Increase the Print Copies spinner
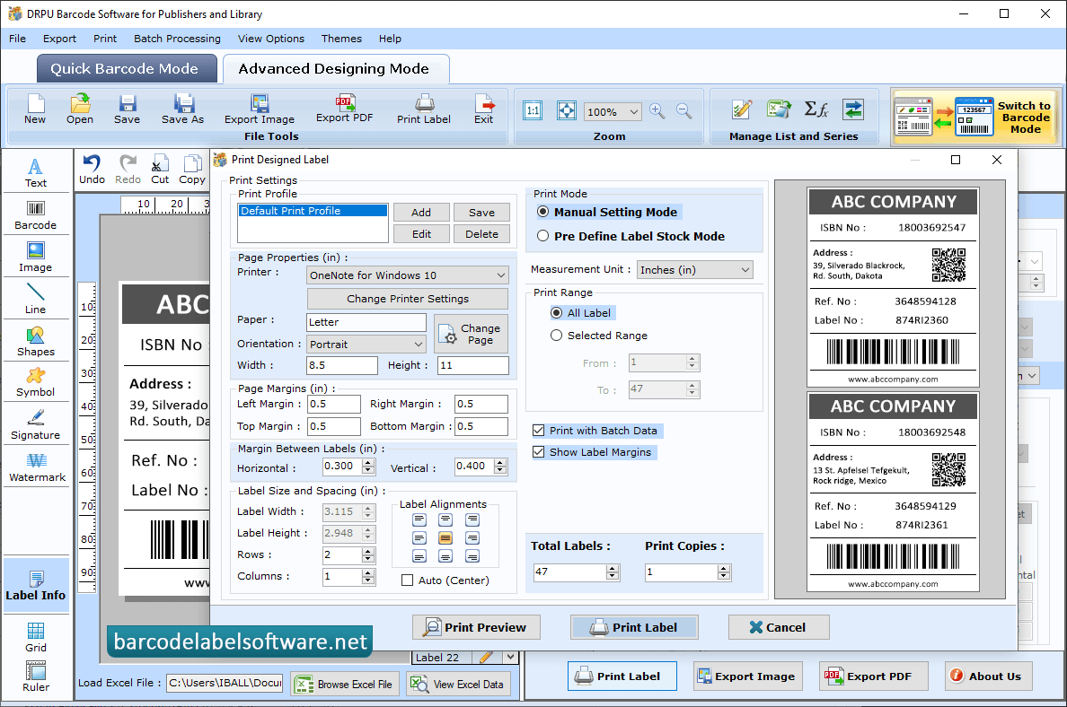 (724, 568)
